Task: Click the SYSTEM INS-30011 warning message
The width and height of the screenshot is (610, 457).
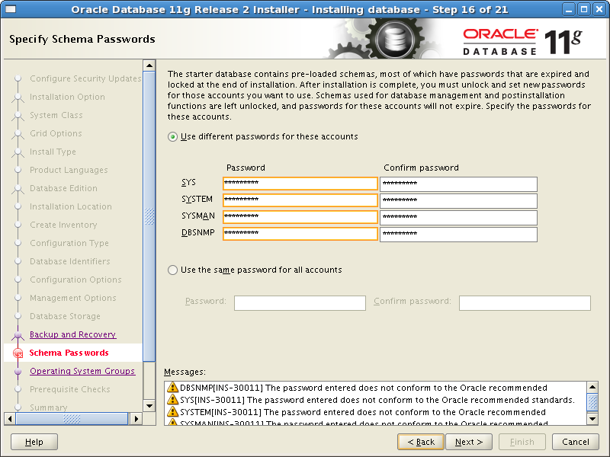Action: [x=363, y=412]
